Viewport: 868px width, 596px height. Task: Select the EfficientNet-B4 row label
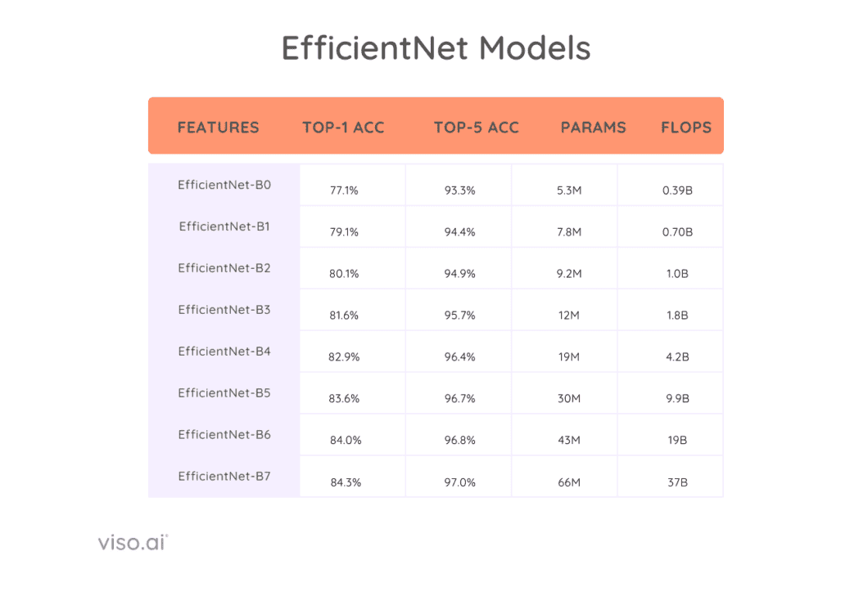pos(224,352)
